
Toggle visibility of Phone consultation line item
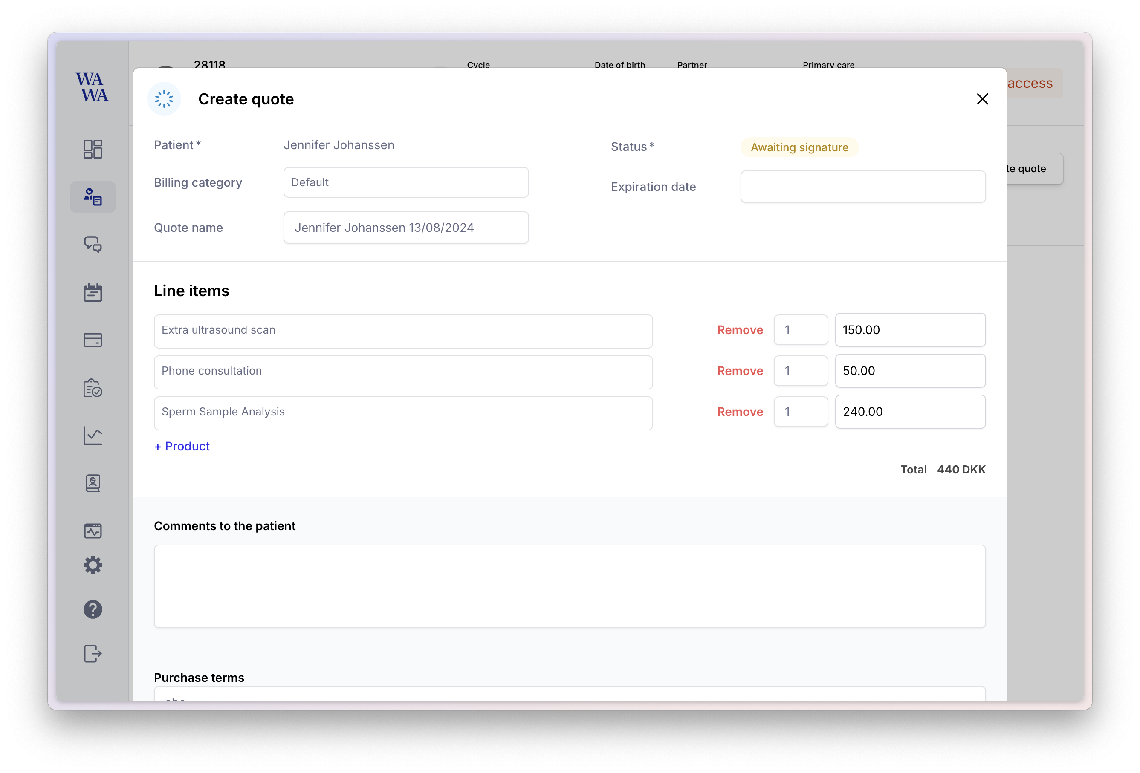(740, 371)
